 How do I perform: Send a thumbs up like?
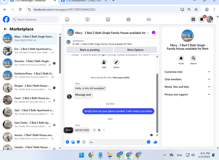click(155, 142)
